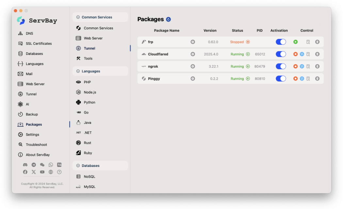343x209 pixels.
Task: Toggle activation switch for Cloudflared
Action: (281, 54)
